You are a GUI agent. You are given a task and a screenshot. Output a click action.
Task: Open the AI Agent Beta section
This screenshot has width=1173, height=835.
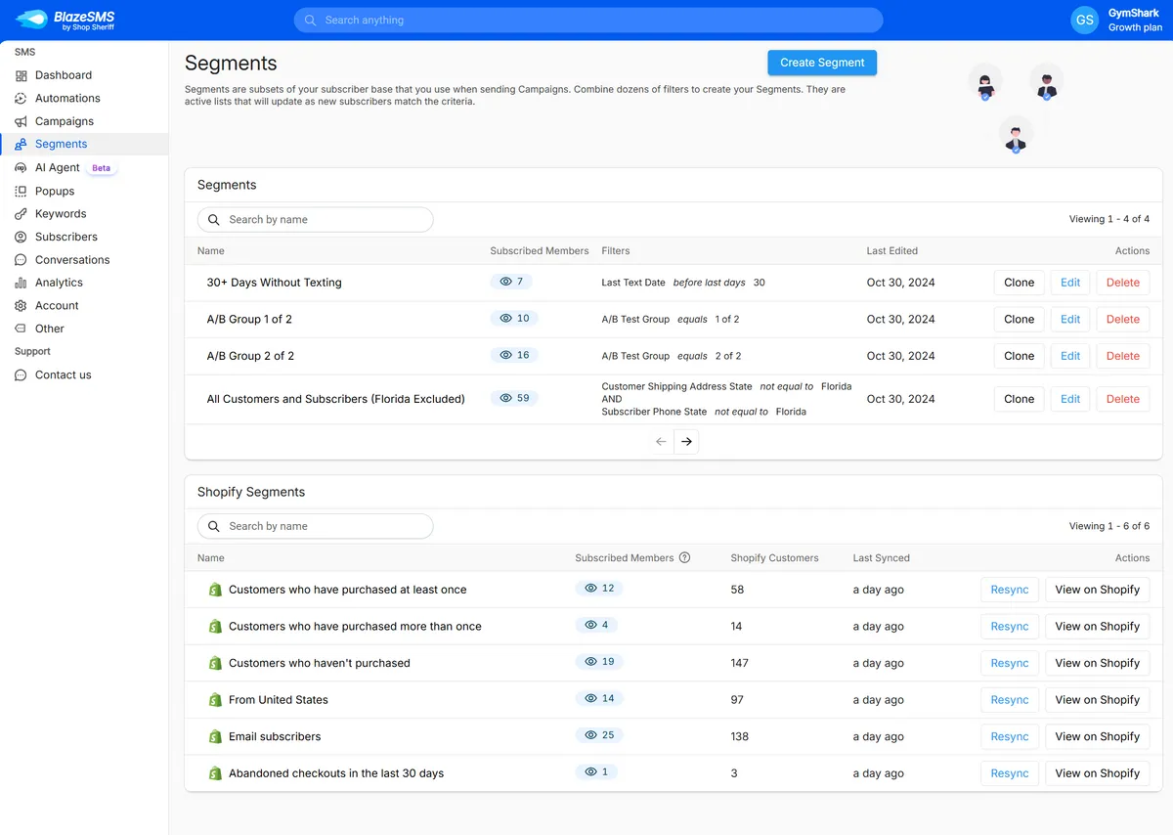click(59, 167)
